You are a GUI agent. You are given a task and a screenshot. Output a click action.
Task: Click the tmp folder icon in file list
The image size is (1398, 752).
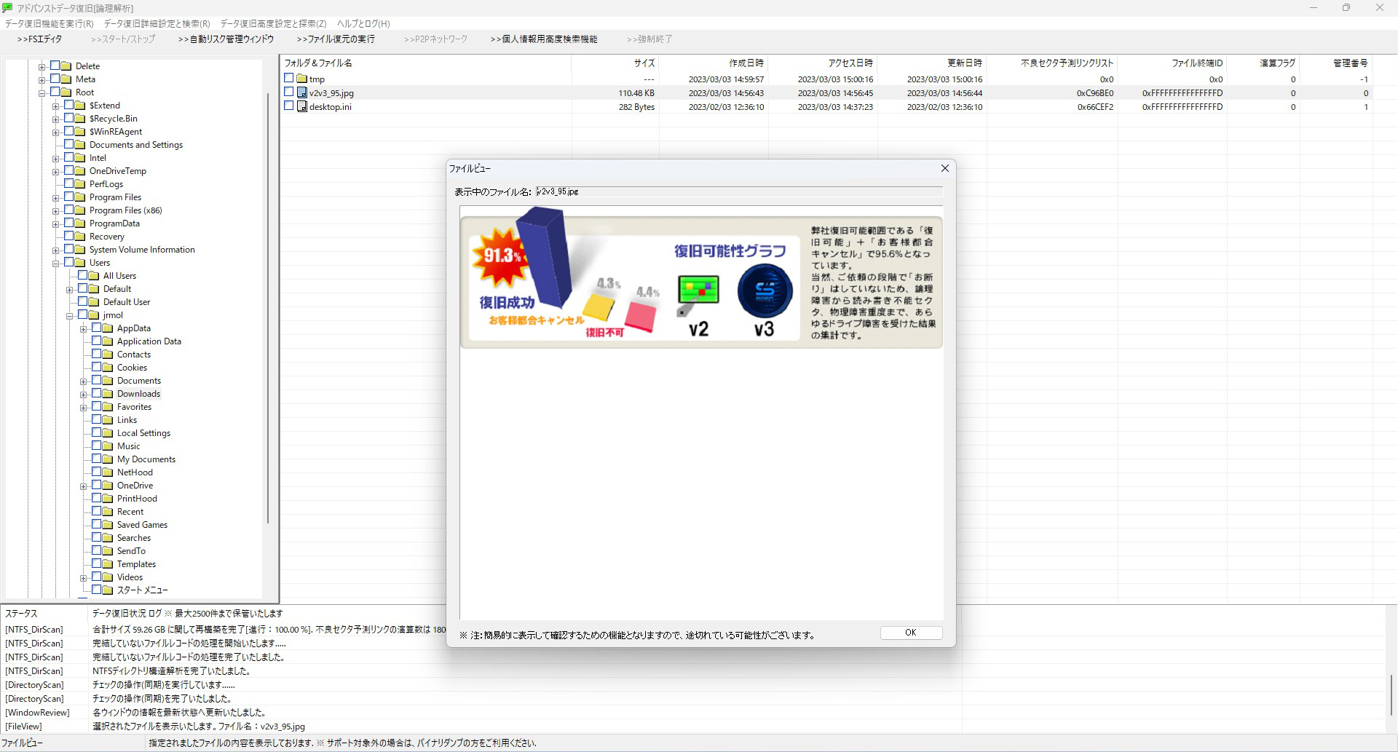pos(302,79)
